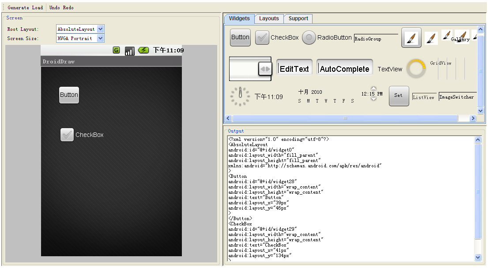Pick the analog clock widget
Image resolution: width=490 pixels, height=269 pixels.
240,96
